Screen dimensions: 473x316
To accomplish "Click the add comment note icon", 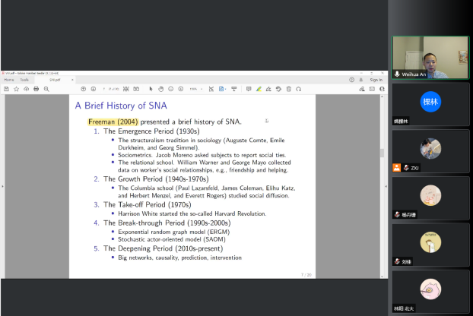I will click(x=249, y=89).
